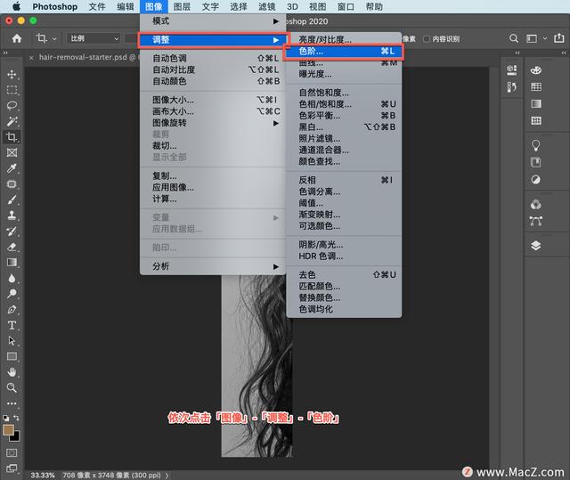This screenshot has height=480, width=570.
Task: Select the Clone Stamp tool
Action: pyautogui.click(x=12, y=216)
